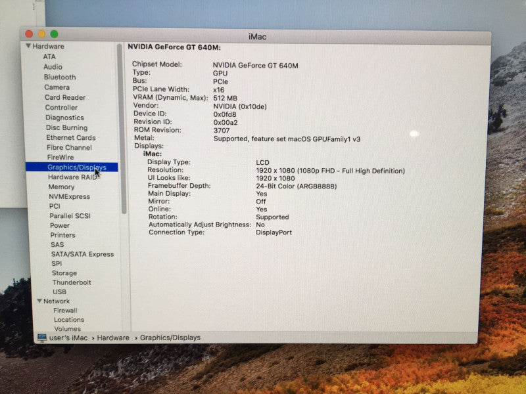Select Controller in the sidebar
This screenshot has width=526, height=394.
[x=61, y=108]
